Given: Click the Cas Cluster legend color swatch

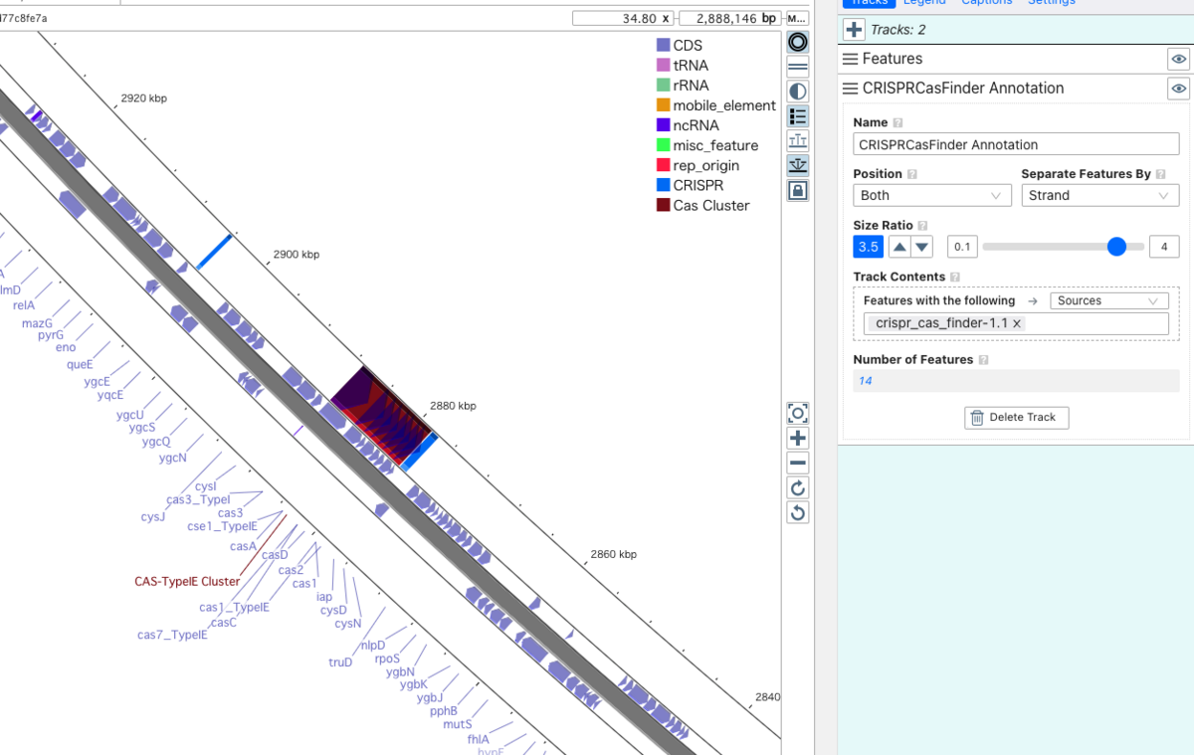Looking at the screenshot, I should pos(663,205).
